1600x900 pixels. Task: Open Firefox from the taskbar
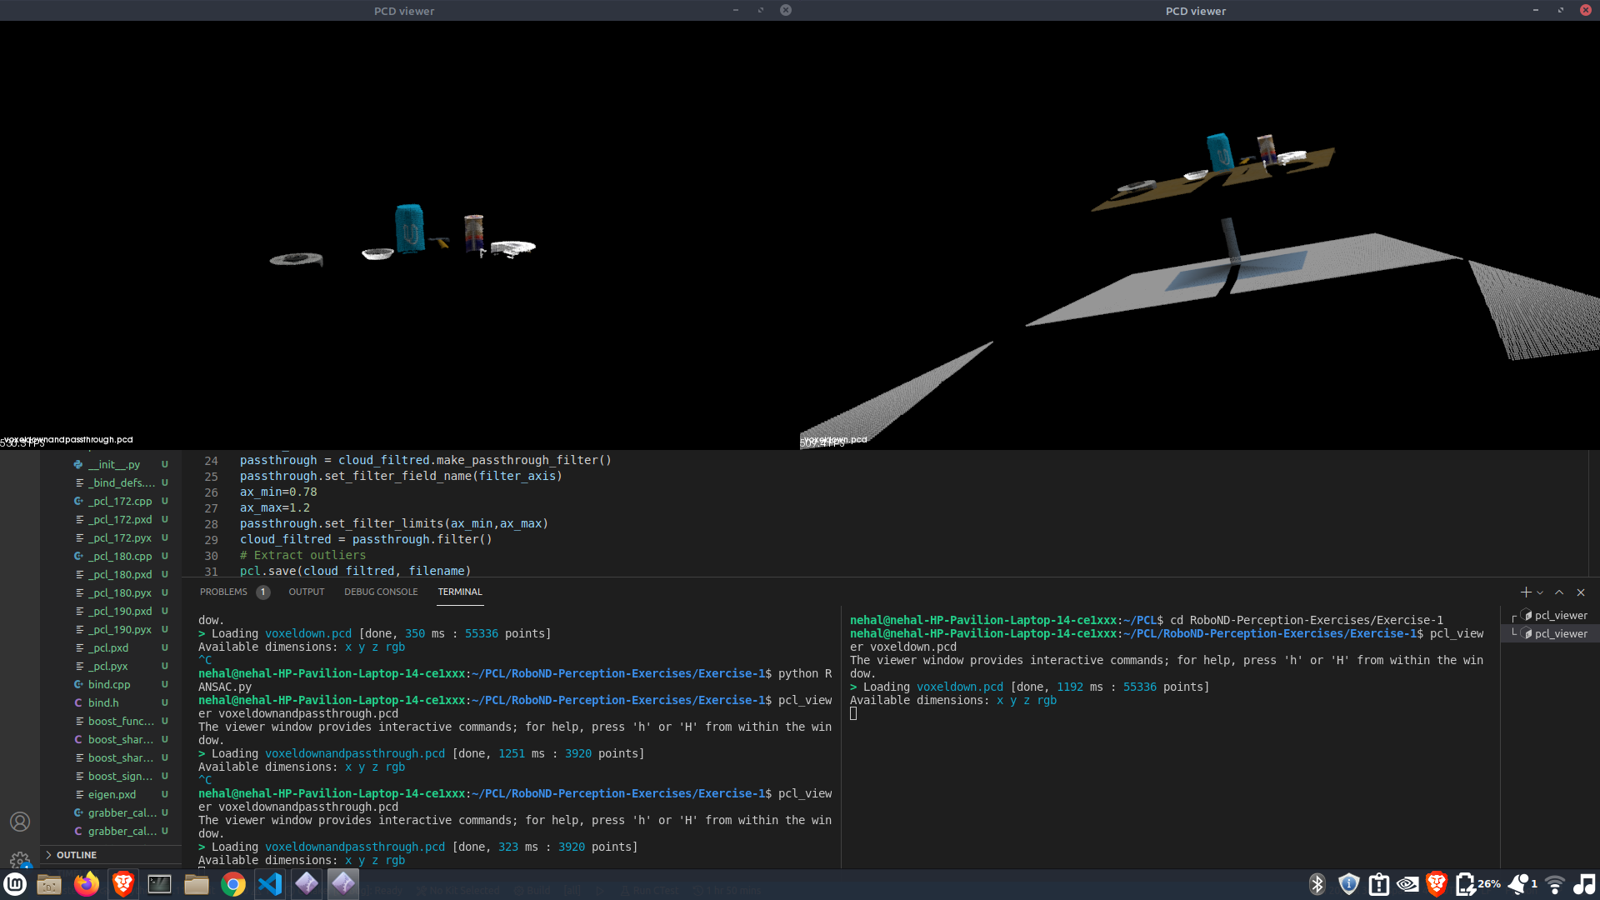(86, 884)
